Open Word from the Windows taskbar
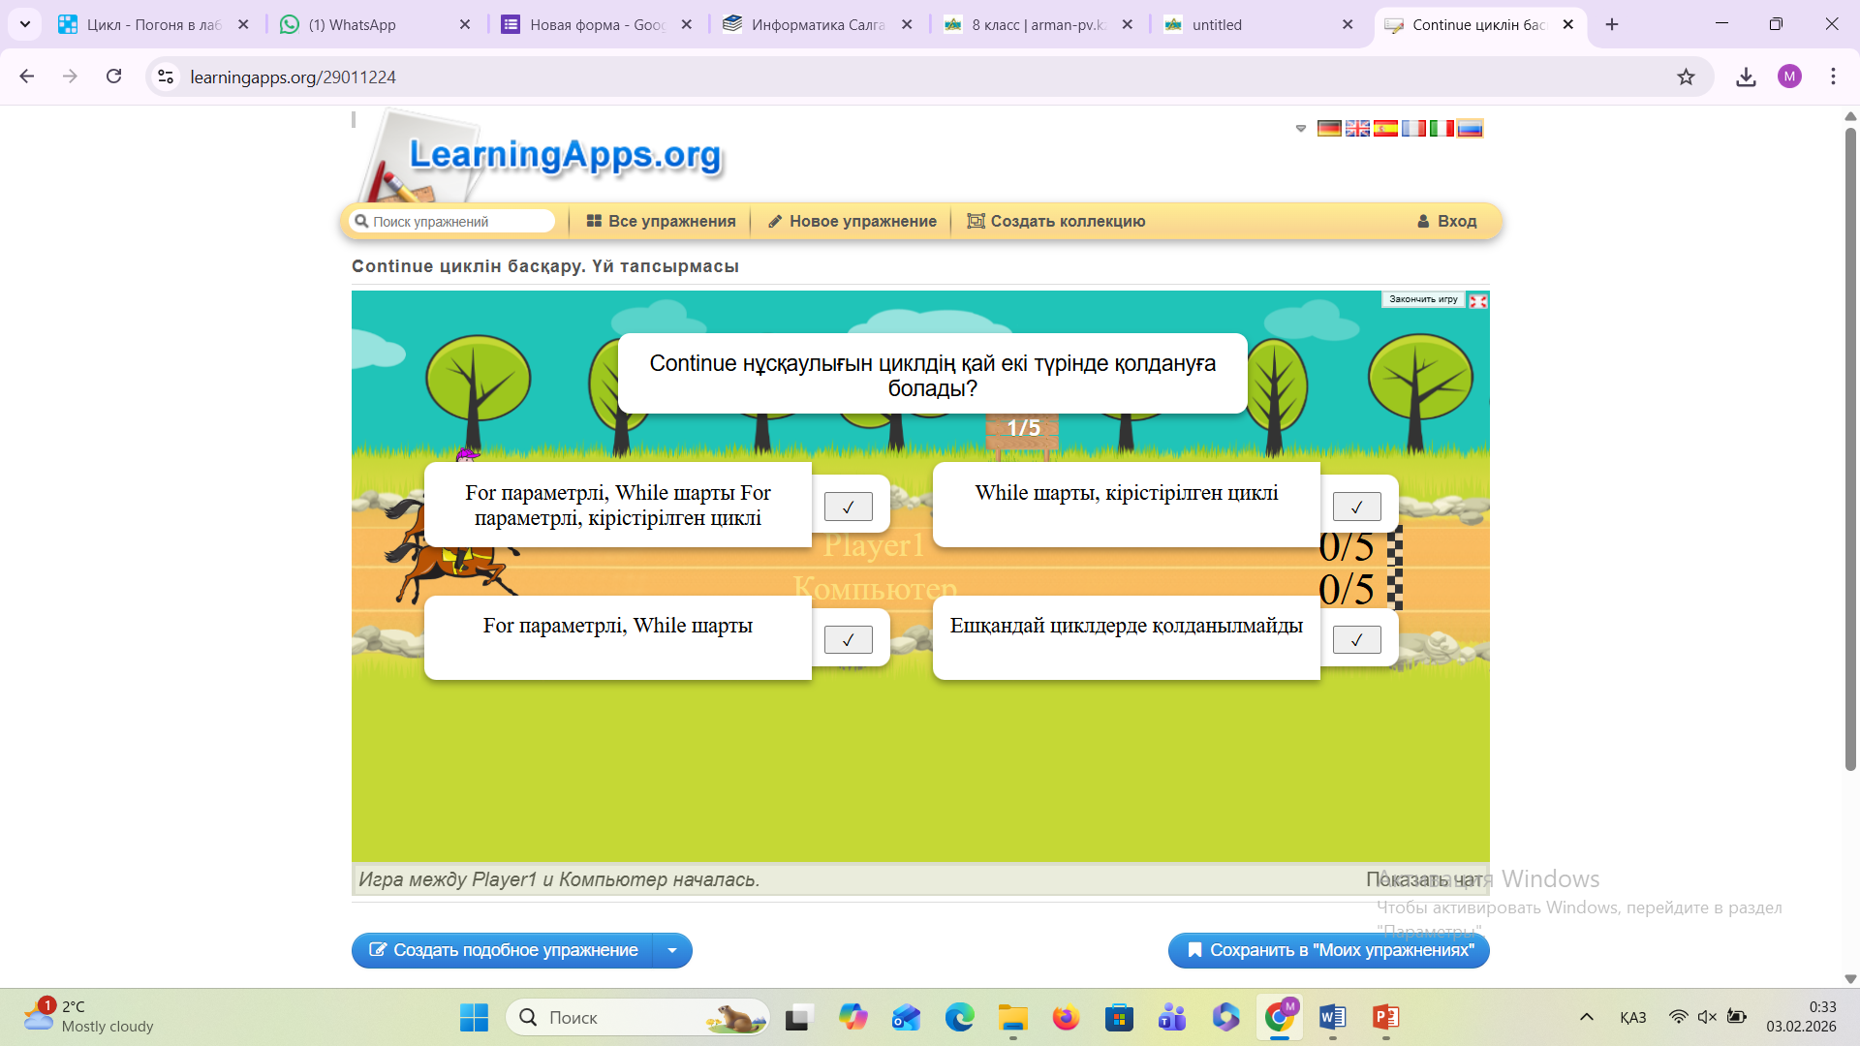Screen dimensions: 1860x1046 click(x=1332, y=1017)
